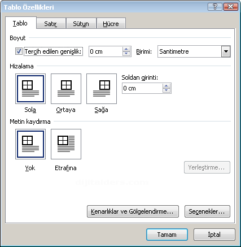Uncheck Tercih edilen genişlik checkbox
Viewport: 241px width, 247px height.
point(19,51)
